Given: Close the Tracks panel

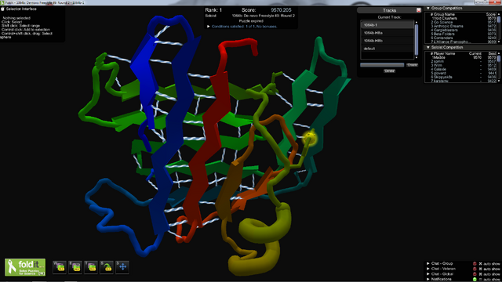Looking at the screenshot, I should click(x=418, y=10).
